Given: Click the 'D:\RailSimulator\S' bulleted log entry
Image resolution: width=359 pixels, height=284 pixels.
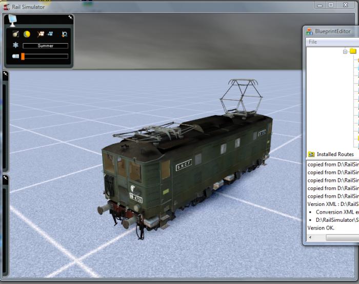Looking at the screenshot, I should point(337,220).
